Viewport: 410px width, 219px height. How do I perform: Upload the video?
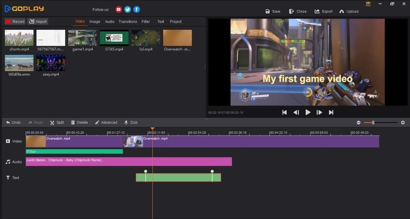pyautogui.click(x=349, y=12)
